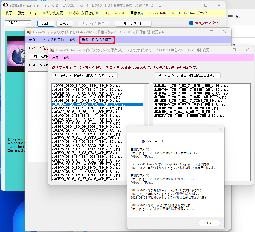Click the eQSL globe image in main window
This screenshot has height=232, width=255.
pyautogui.click(x=16, y=54)
